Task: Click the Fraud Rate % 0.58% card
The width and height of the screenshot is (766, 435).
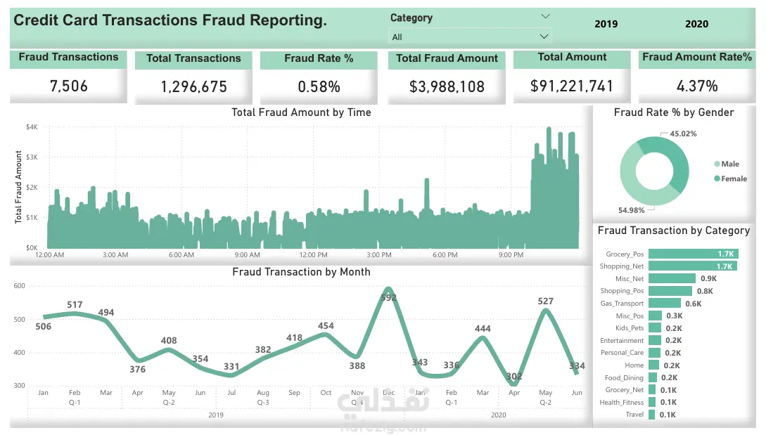Action: click(x=319, y=77)
